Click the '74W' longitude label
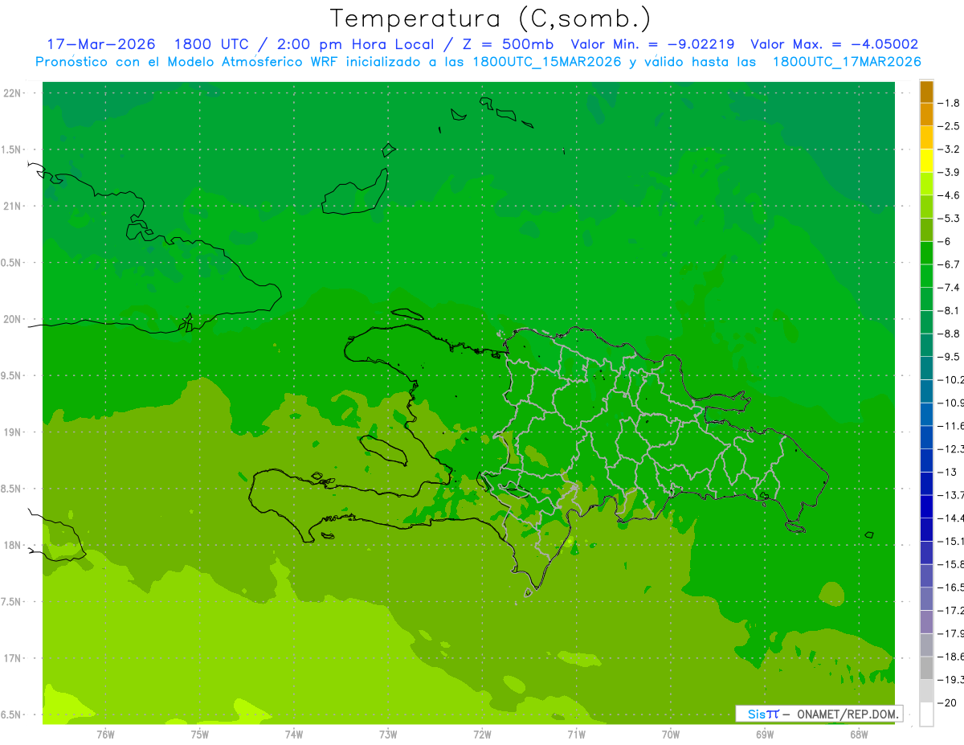964x745 pixels. [294, 735]
